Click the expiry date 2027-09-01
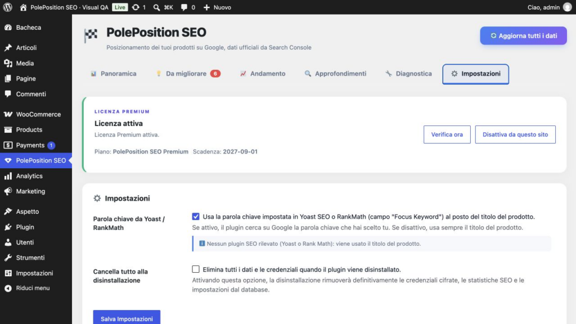The image size is (576, 324). [x=240, y=151]
